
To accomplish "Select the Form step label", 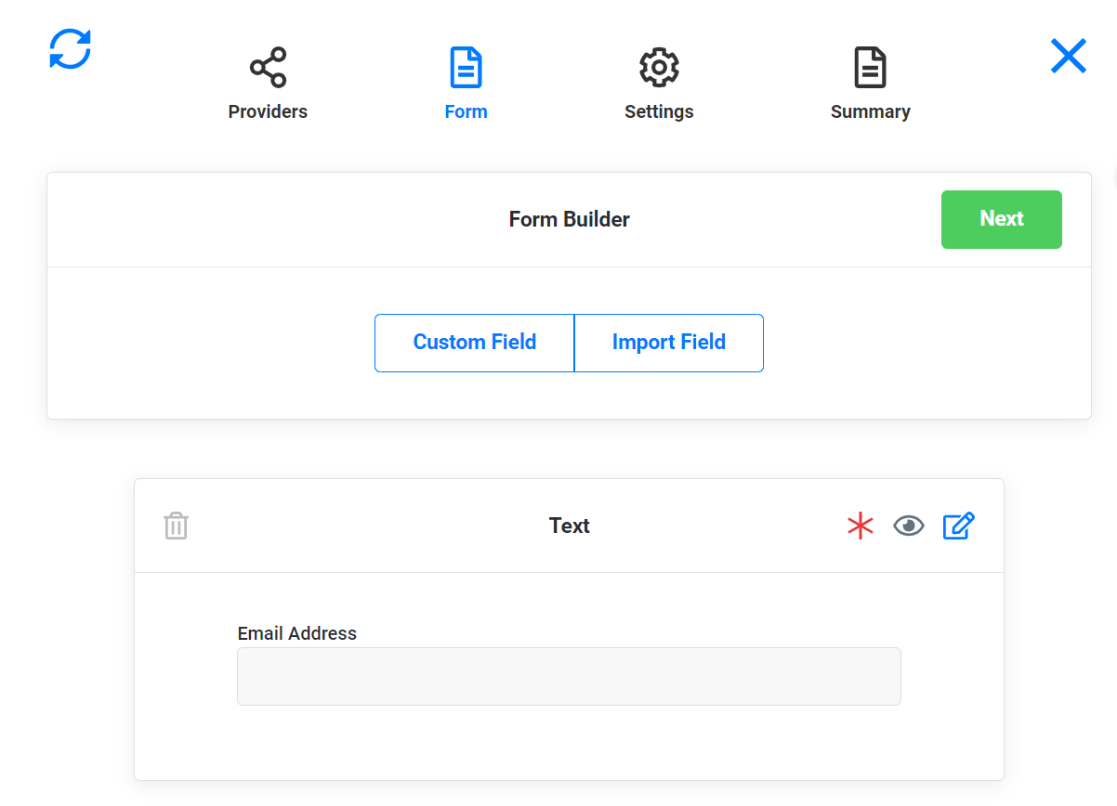I will 466,110.
